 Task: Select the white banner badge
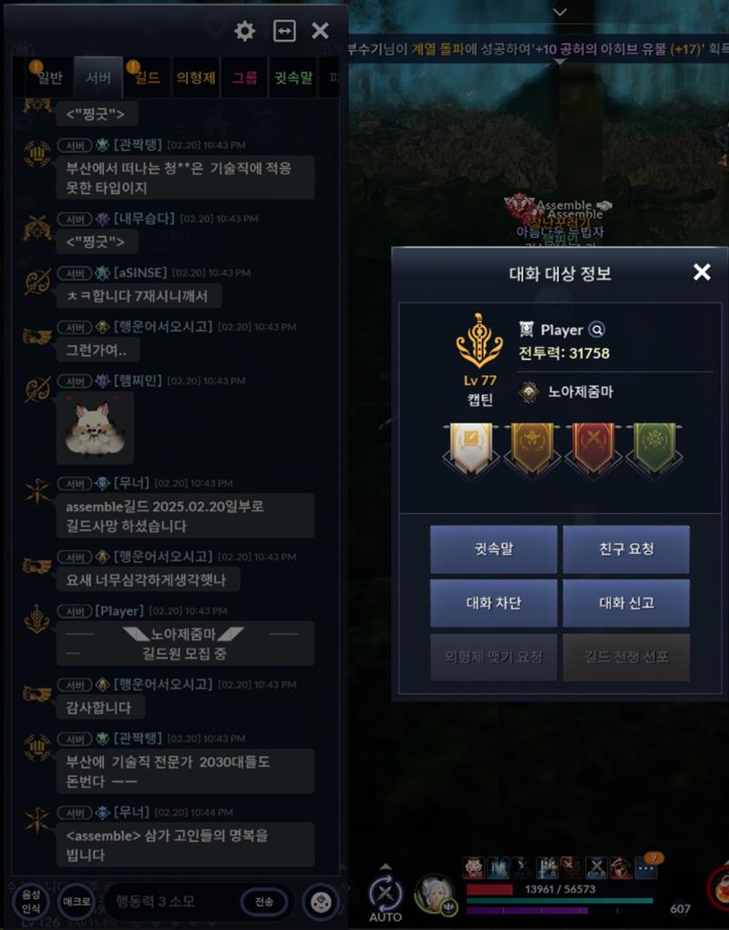click(471, 448)
